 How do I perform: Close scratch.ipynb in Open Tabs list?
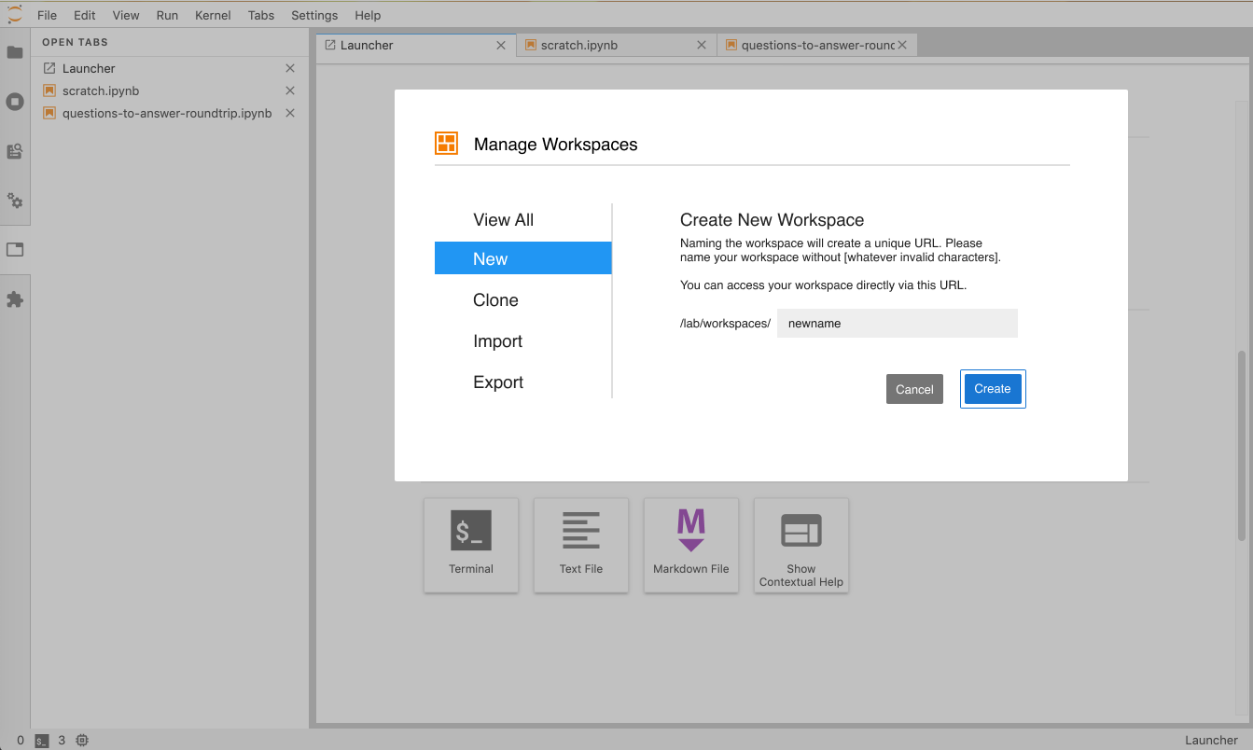pyautogui.click(x=290, y=90)
